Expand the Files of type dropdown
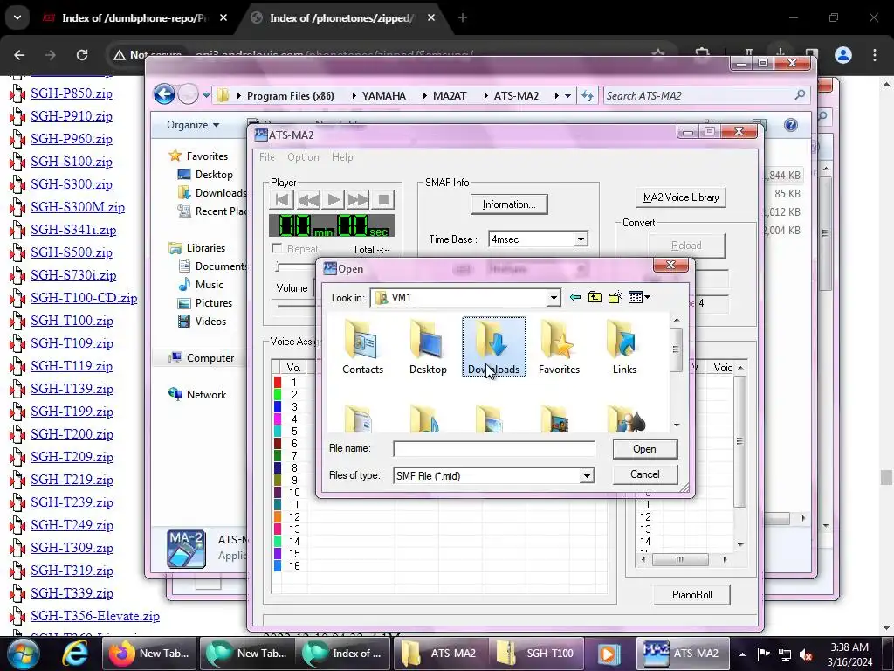Screen dimensions: 894x671 pyautogui.click(x=586, y=476)
